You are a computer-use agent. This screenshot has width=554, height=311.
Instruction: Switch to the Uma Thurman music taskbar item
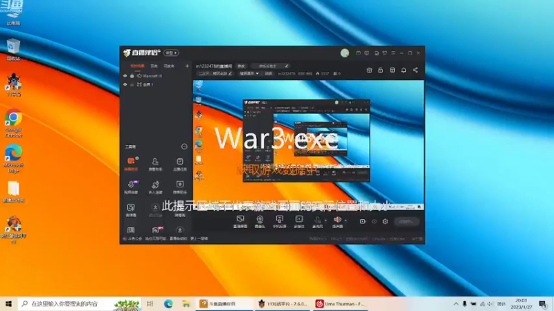340,303
